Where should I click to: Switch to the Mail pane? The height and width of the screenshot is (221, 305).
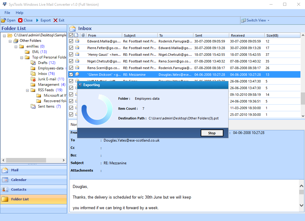point(33,170)
